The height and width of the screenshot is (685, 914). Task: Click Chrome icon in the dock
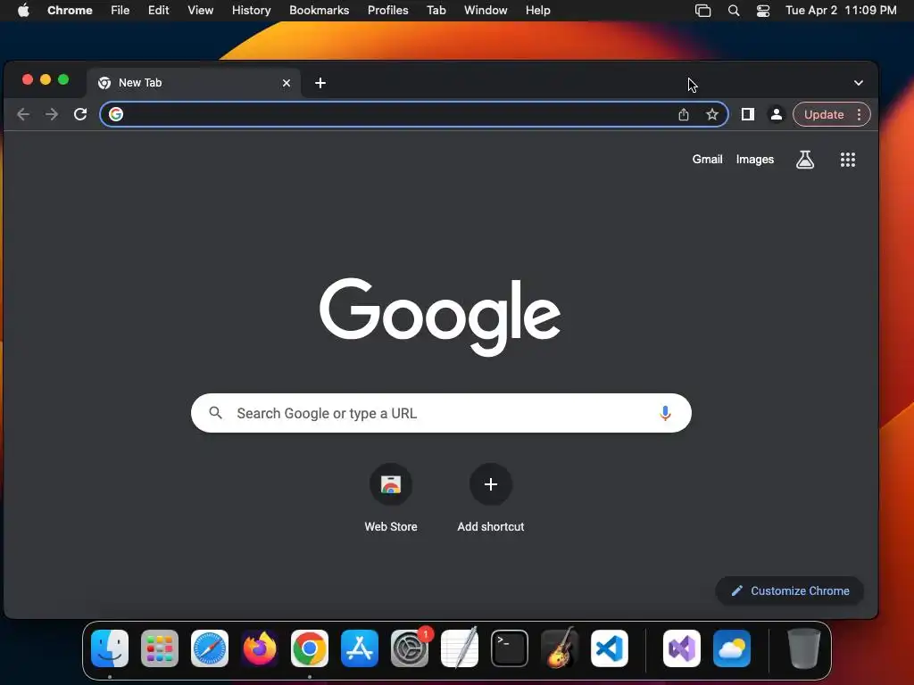click(x=310, y=648)
